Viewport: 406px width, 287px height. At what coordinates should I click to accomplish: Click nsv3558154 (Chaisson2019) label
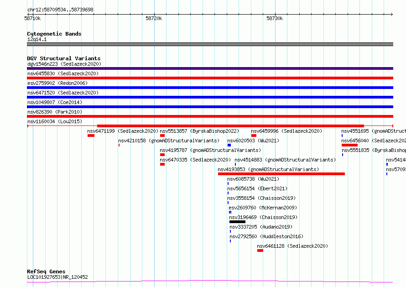261,198
